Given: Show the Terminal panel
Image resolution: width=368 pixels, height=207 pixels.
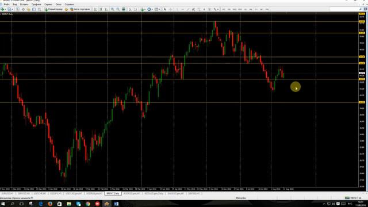Looking at the screenshot, I should tap(34, 9).
